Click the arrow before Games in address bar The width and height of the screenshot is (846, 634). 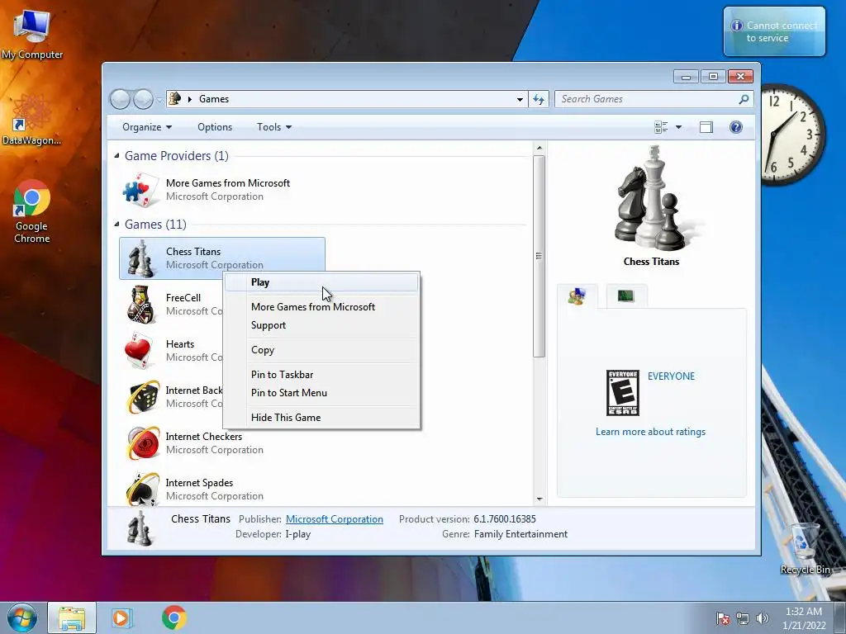click(190, 99)
